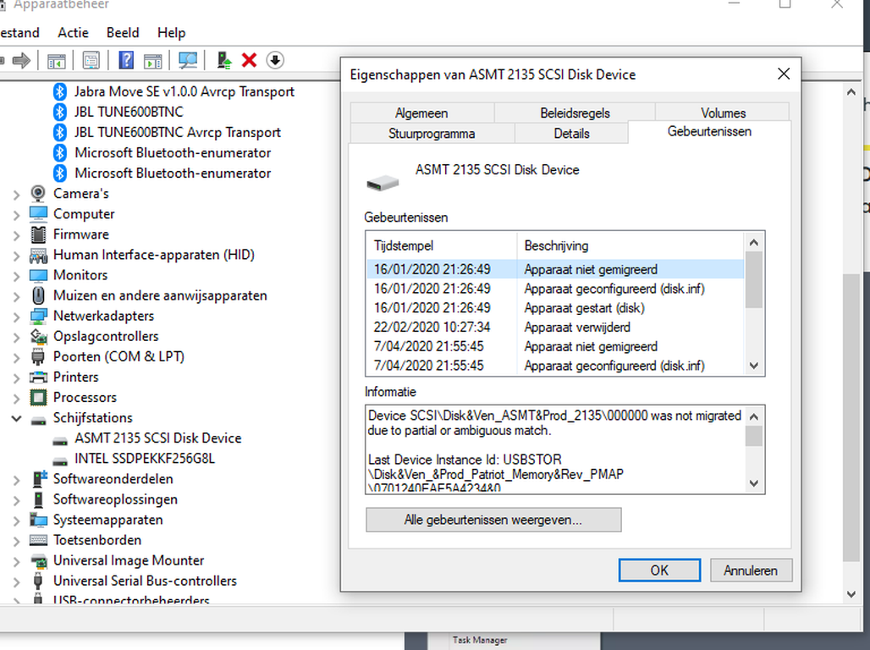Screen dimensions: 870x650
Task: Click the Printers category icon
Action: coord(38,377)
